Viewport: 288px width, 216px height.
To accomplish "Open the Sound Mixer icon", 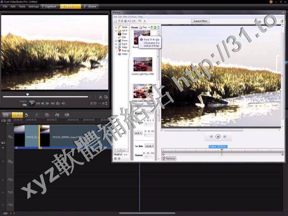I will coord(57,115).
